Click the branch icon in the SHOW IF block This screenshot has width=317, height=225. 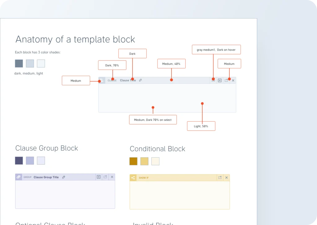tap(133, 178)
